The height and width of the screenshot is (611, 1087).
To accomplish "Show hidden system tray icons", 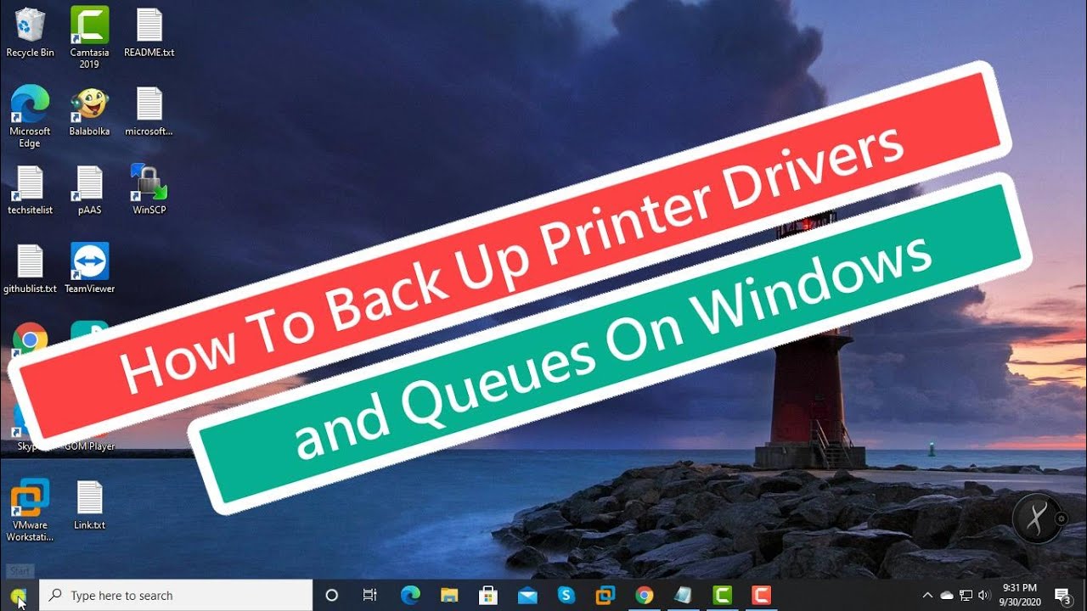I will (927, 596).
